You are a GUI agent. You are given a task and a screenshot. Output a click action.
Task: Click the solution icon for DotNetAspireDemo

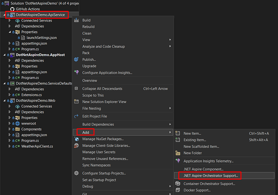7,3
